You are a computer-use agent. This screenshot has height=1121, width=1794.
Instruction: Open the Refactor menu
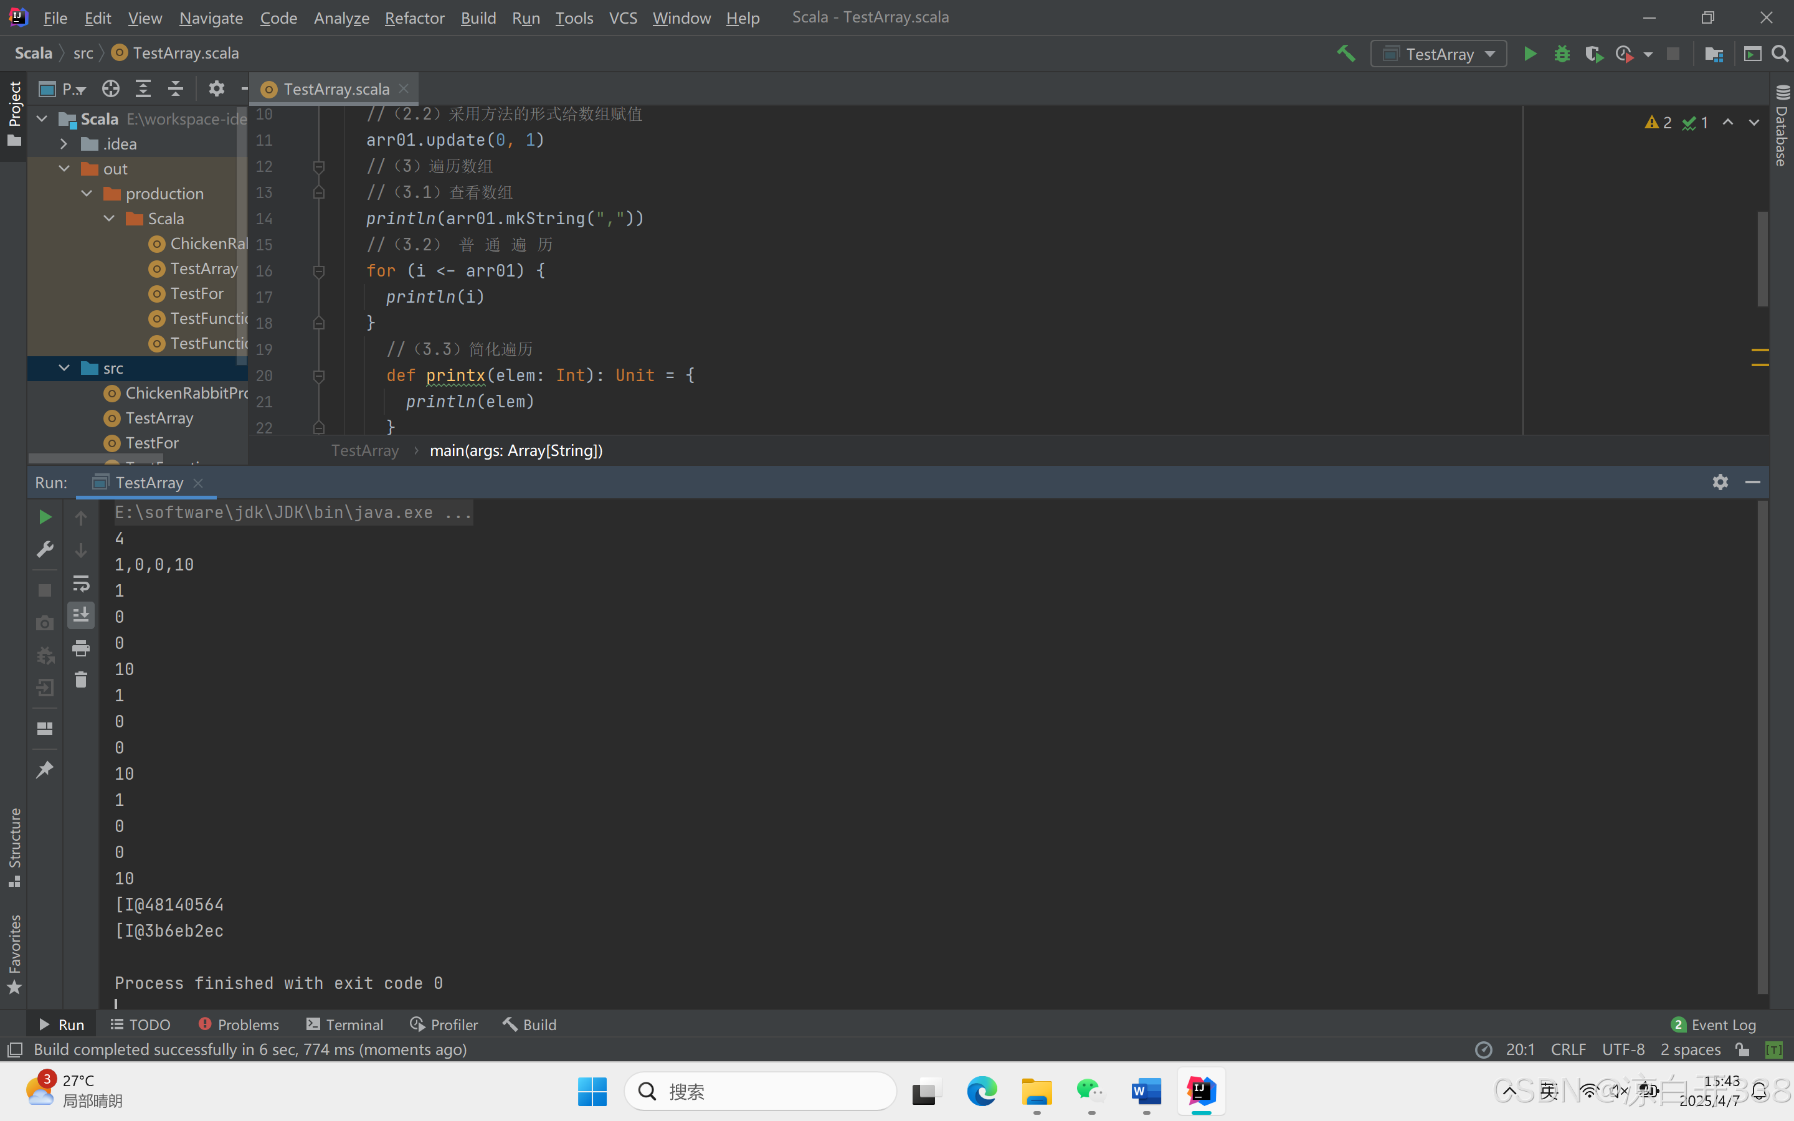pos(414,18)
